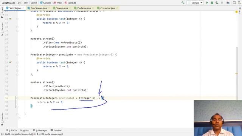The height and width of the screenshot is (136, 242).
Task: Click the fold end marker at line 40
Action: point(17,114)
